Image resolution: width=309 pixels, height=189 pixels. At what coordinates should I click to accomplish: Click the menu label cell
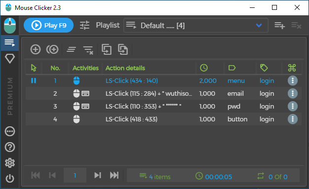[x=236, y=80]
